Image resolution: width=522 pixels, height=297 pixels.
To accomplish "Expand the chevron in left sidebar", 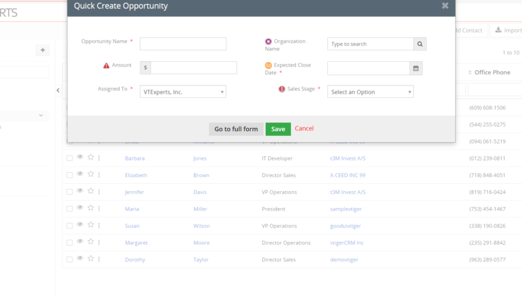I will (41, 116).
